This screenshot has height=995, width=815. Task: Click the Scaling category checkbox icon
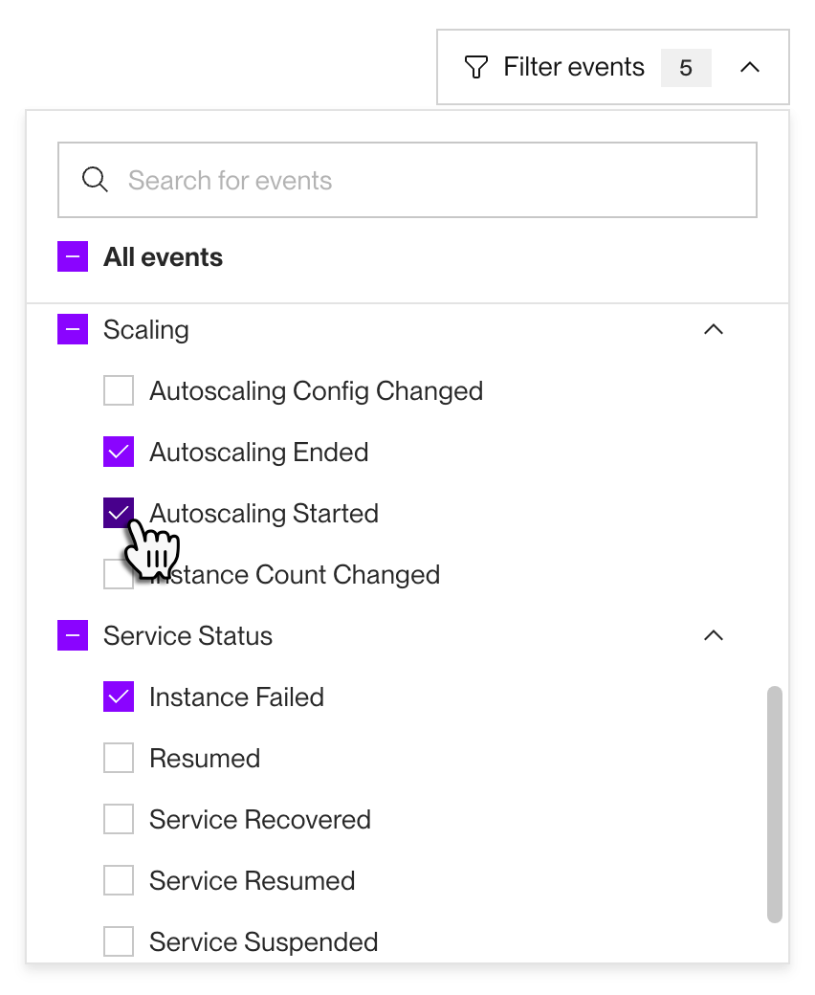(73, 329)
